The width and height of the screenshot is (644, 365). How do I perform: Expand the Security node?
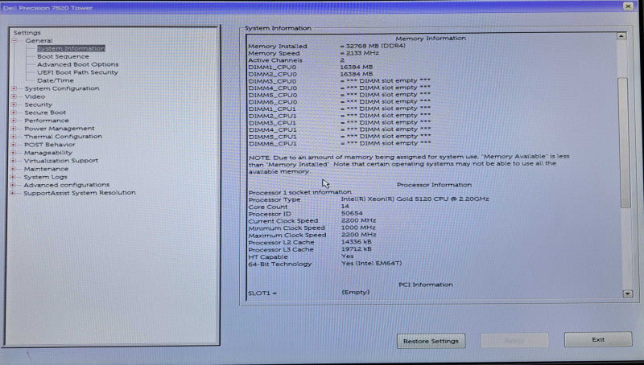point(14,105)
